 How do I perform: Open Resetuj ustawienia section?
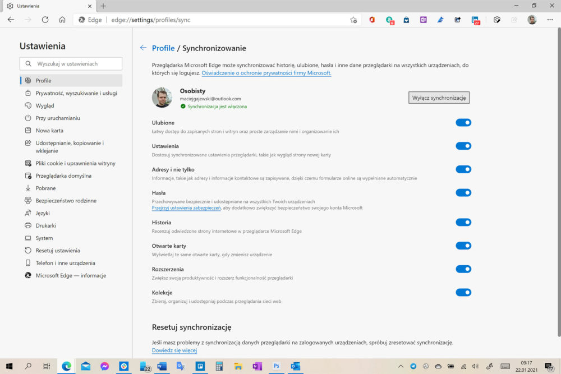click(71, 251)
